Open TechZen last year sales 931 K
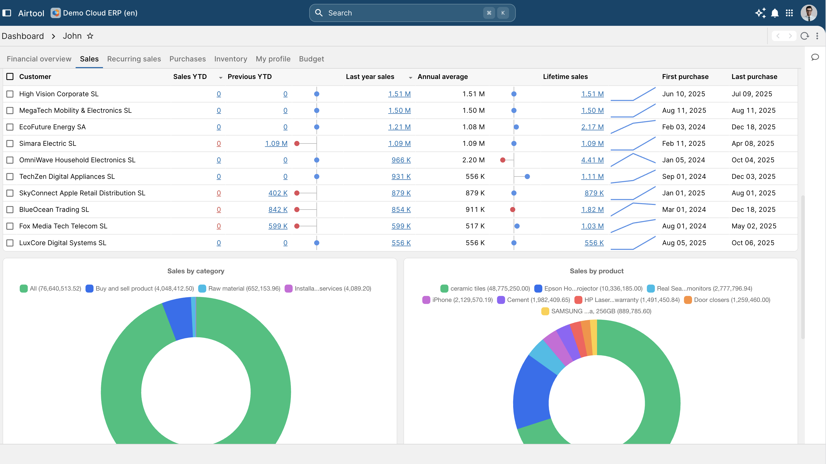This screenshot has width=826, height=464. (401, 176)
